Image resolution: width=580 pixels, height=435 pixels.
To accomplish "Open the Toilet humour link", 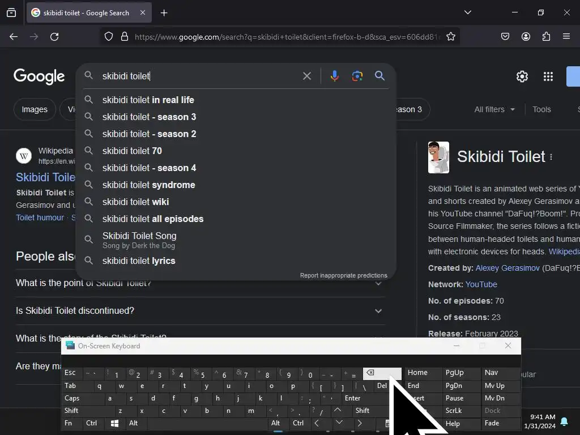I will click(40, 217).
